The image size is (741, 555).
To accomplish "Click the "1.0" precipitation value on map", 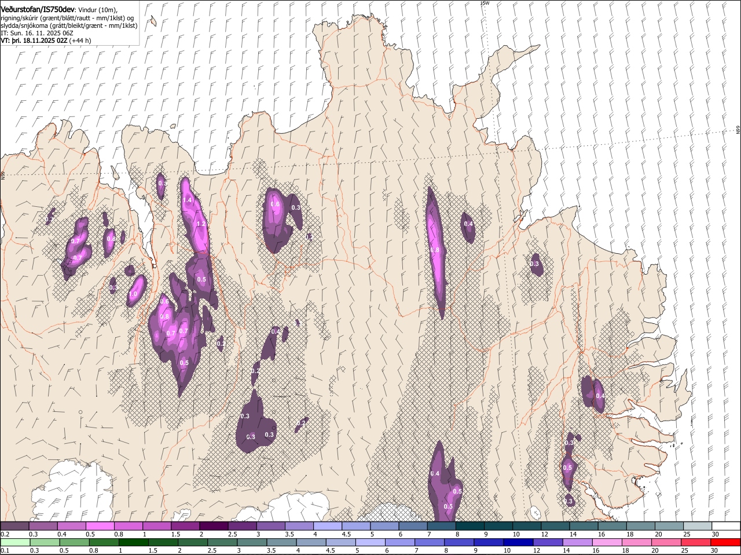I will click(133, 294).
